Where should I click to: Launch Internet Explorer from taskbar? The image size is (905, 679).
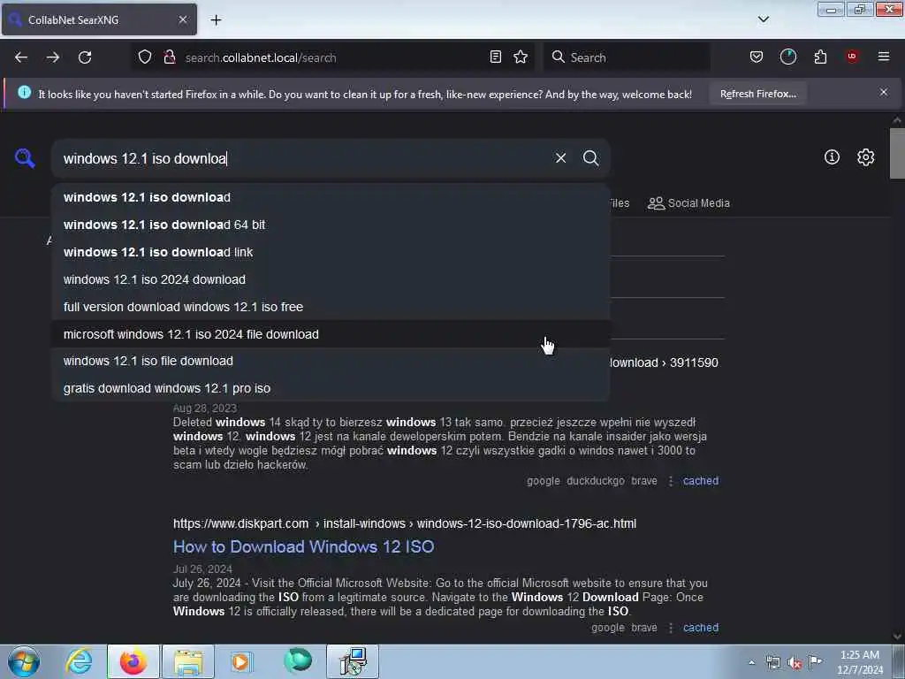(x=79, y=661)
